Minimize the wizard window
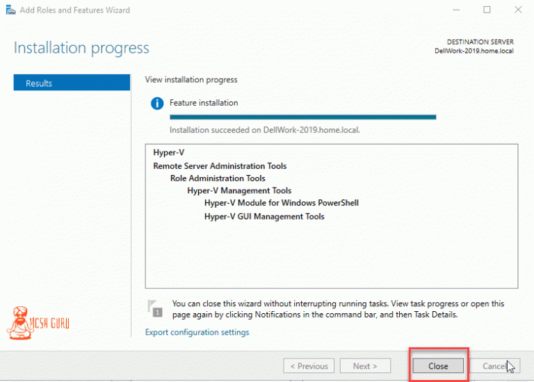The width and height of the screenshot is (534, 382). pos(456,10)
